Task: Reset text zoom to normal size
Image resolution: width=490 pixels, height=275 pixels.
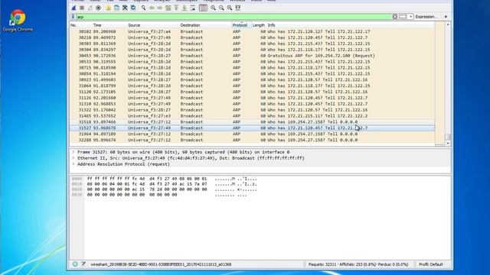Action: (x=230, y=8)
